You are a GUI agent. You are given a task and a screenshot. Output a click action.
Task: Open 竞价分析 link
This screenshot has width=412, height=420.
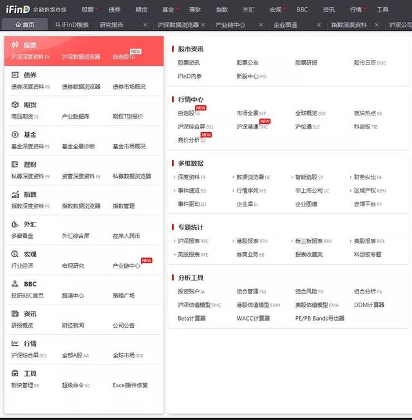click(x=192, y=140)
